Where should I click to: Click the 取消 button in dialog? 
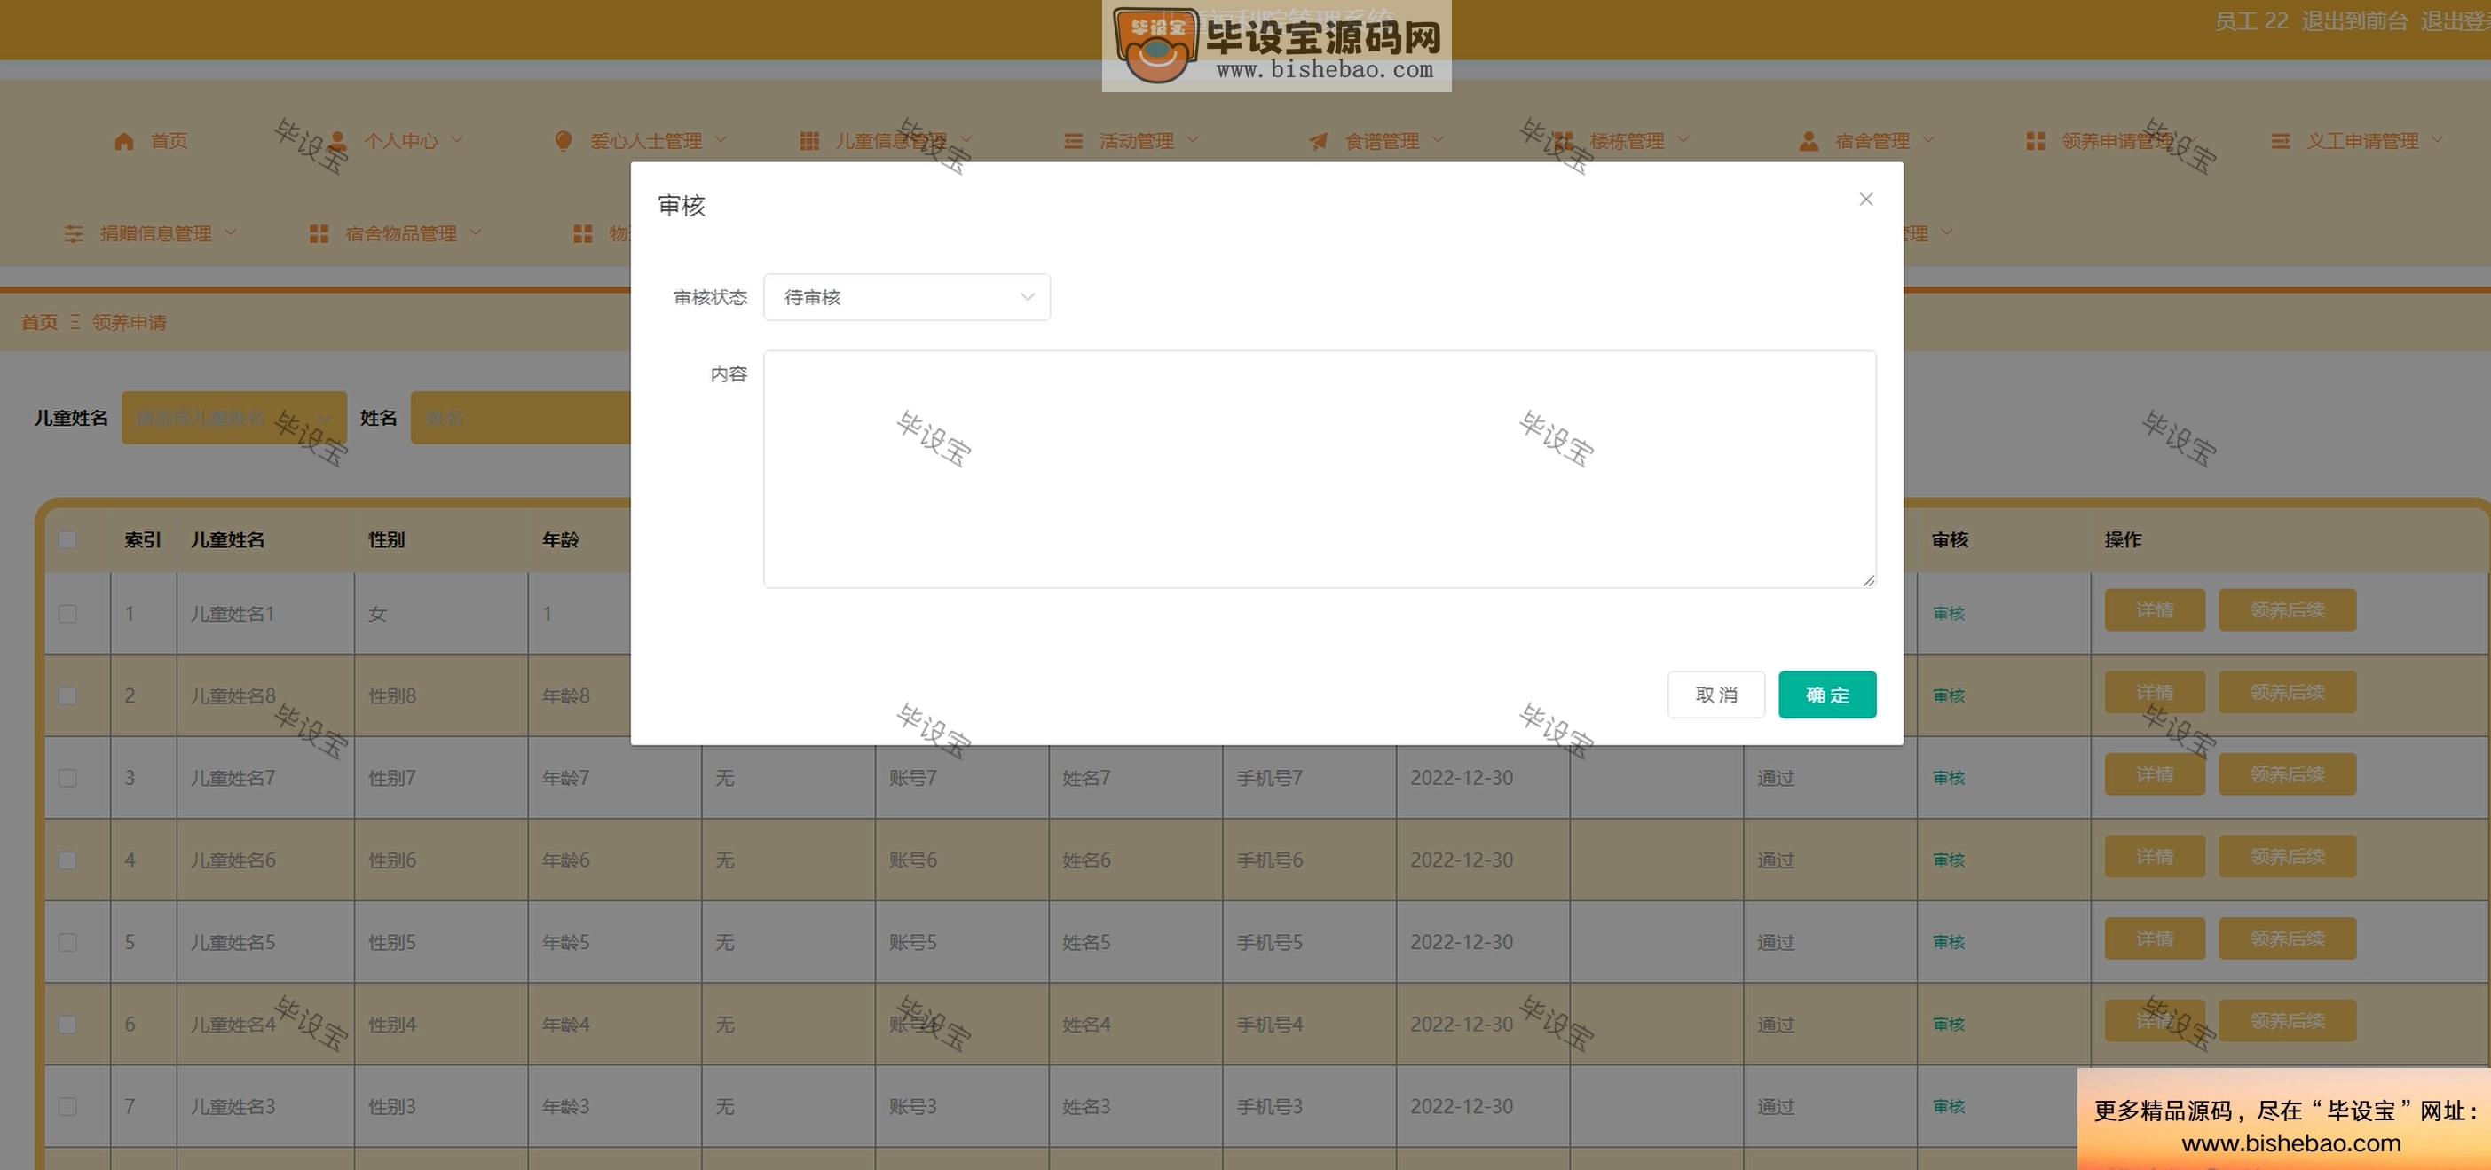pyautogui.click(x=1716, y=695)
